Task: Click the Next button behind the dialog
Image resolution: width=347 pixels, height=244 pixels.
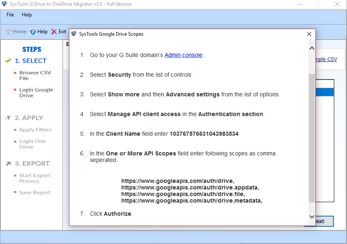Action: [324, 221]
